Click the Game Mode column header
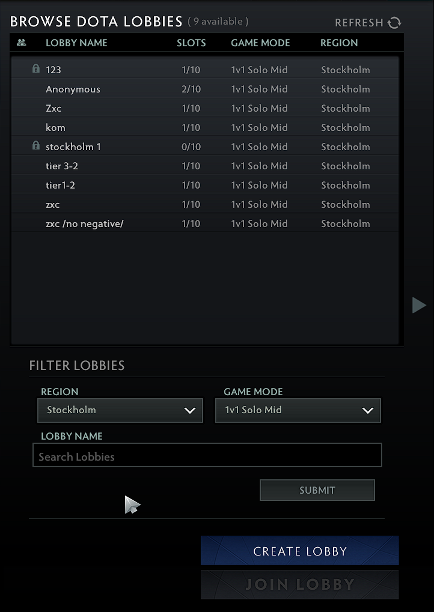Screen dimensions: 434x612 260,43
